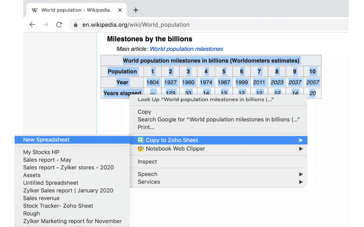Image resolution: width=364 pixels, height=227 pixels.
Task: Open a new tab with plus icon
Action: coord(136,10)
